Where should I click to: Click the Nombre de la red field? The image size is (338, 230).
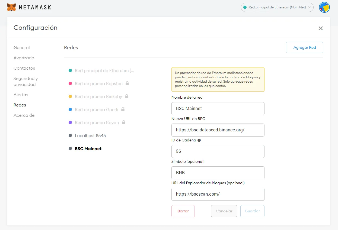[218, 108]
